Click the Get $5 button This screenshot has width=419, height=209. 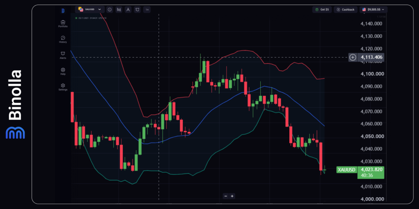click(322, 10)
